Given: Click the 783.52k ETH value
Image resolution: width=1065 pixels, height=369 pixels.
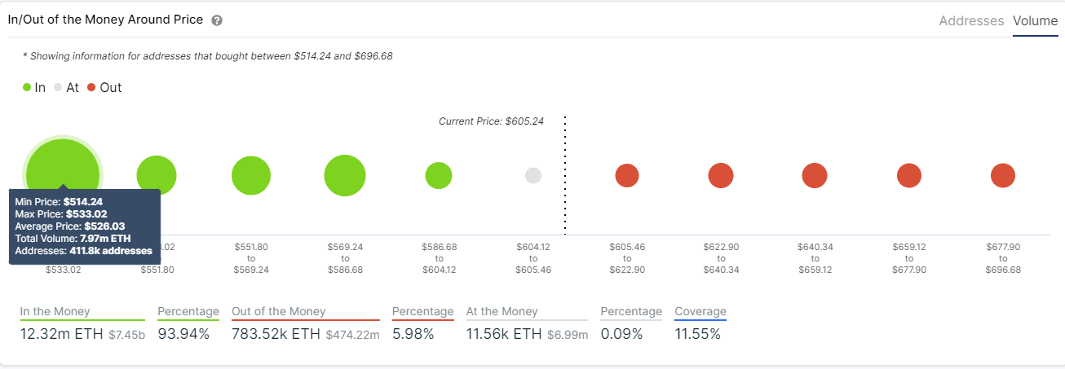Looking at the screenshot, I should click(x=276, y=334).
